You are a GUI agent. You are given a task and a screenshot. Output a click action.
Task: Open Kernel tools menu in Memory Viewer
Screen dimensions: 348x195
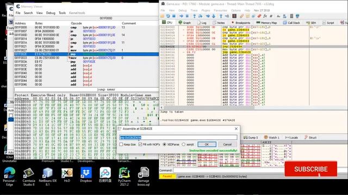click(77, 13)
